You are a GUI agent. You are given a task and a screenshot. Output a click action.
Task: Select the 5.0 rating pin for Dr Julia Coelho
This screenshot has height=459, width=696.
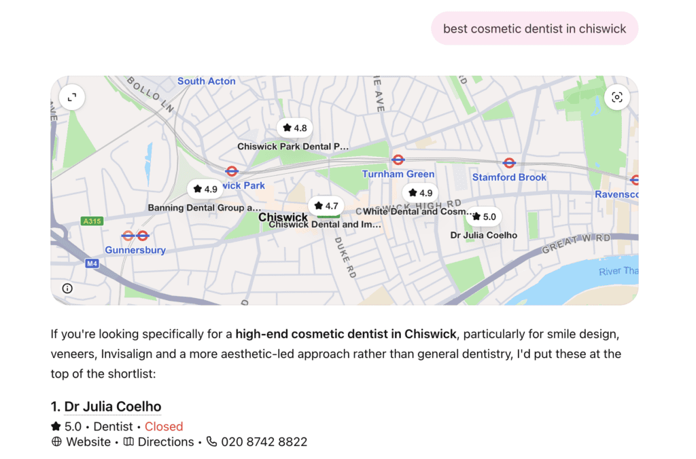(484, 217)
